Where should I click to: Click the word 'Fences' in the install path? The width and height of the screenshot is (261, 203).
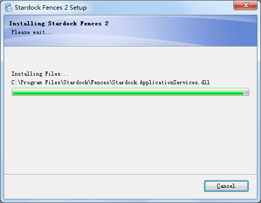100,82
